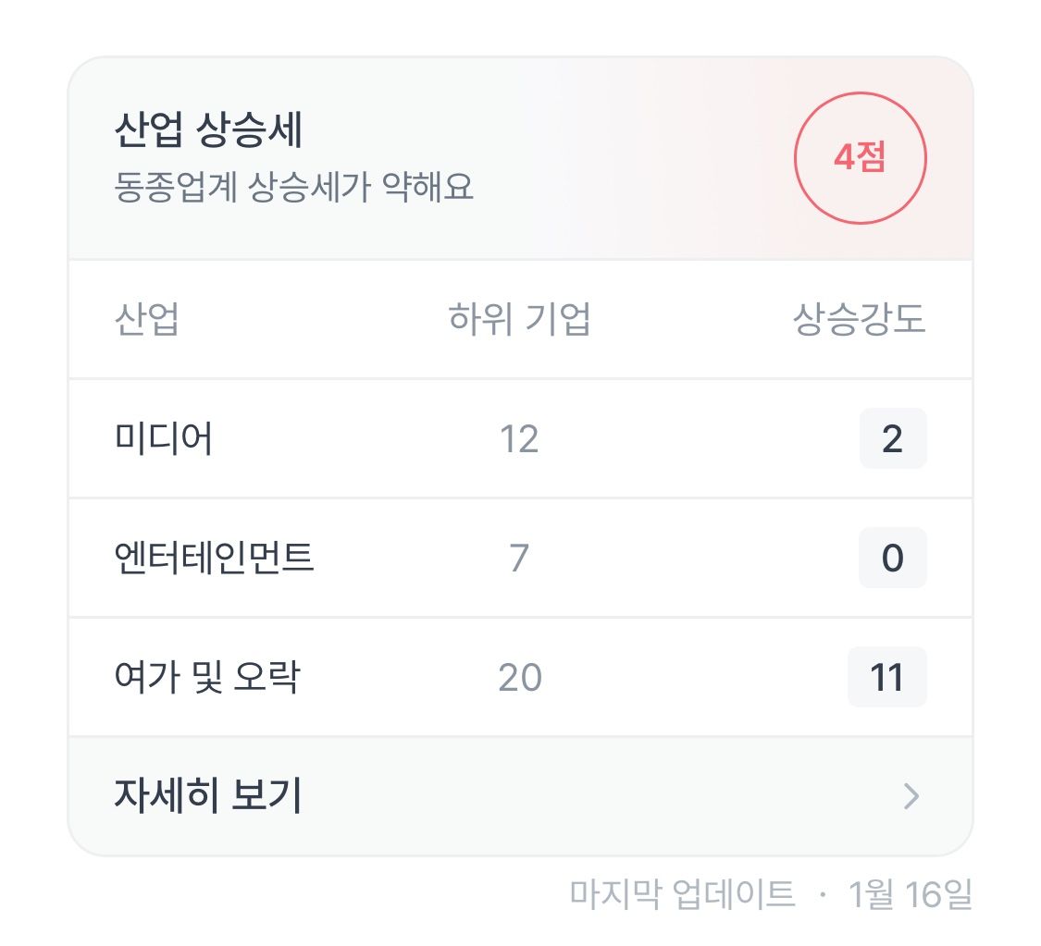Click the 4점 score badge
The height and width of the screenshot is (946, 1041).
coord(859,158)
